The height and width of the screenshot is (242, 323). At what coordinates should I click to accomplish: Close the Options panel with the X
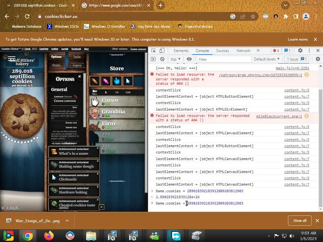[x=79, y=76]
